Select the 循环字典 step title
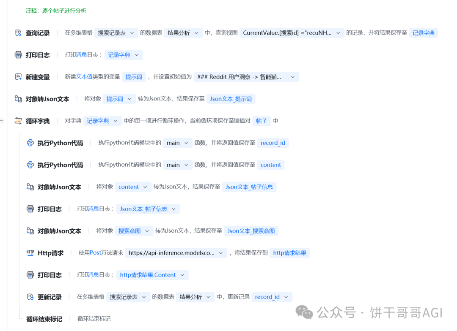457x331 pixels. coord(38,121)
